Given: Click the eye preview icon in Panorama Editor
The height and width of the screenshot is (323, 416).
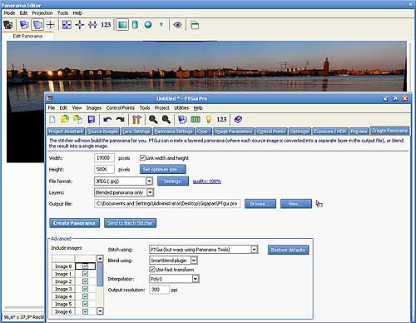Looking at the screenshot, I should [x=177, y=25].
